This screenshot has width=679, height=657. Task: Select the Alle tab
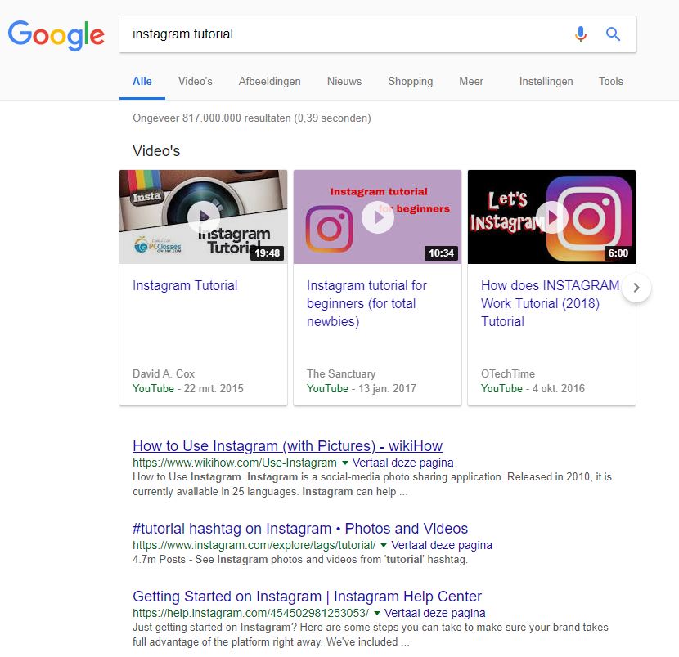(142, 82)
